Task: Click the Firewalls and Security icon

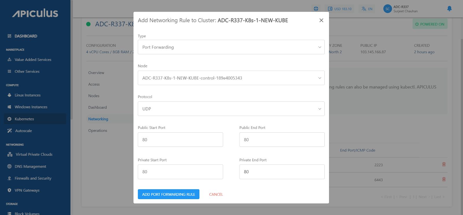Action: pyautogui.click(x=9, y=178)
